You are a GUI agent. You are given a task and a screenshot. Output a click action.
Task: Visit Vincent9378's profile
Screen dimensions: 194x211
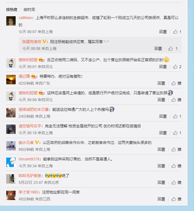pos(29,159)
